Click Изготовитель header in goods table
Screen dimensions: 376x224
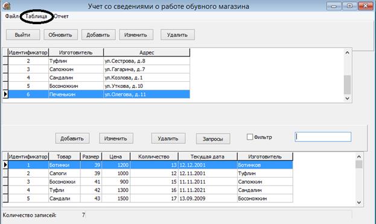(265, 157)
